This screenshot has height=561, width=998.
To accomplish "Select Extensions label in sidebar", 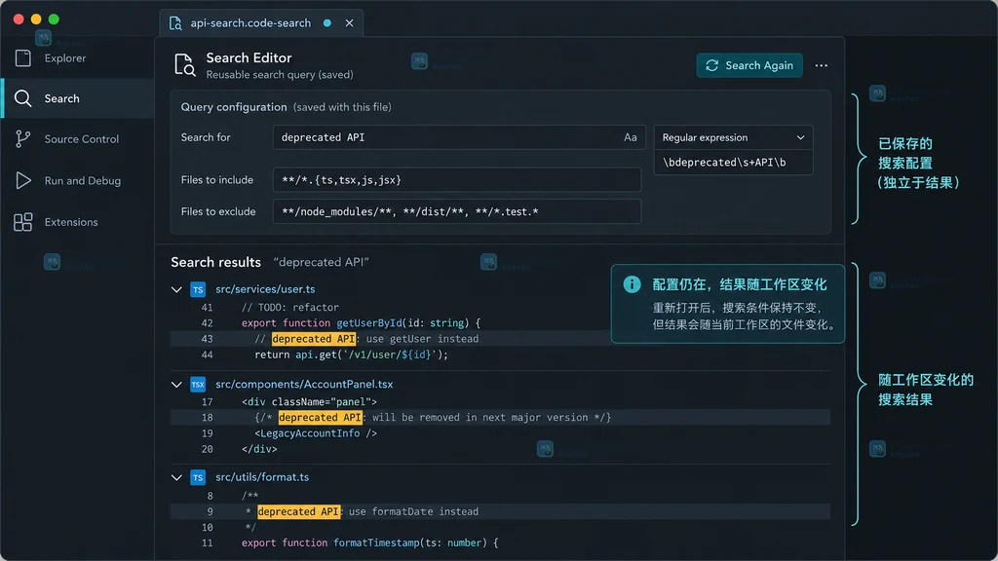I will [x=71, y=222].
